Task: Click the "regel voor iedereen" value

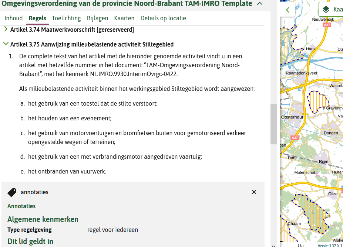Action: pos(112,230)
